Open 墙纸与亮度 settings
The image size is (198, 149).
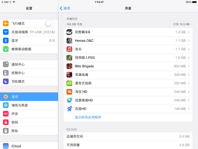coord(29,105)
